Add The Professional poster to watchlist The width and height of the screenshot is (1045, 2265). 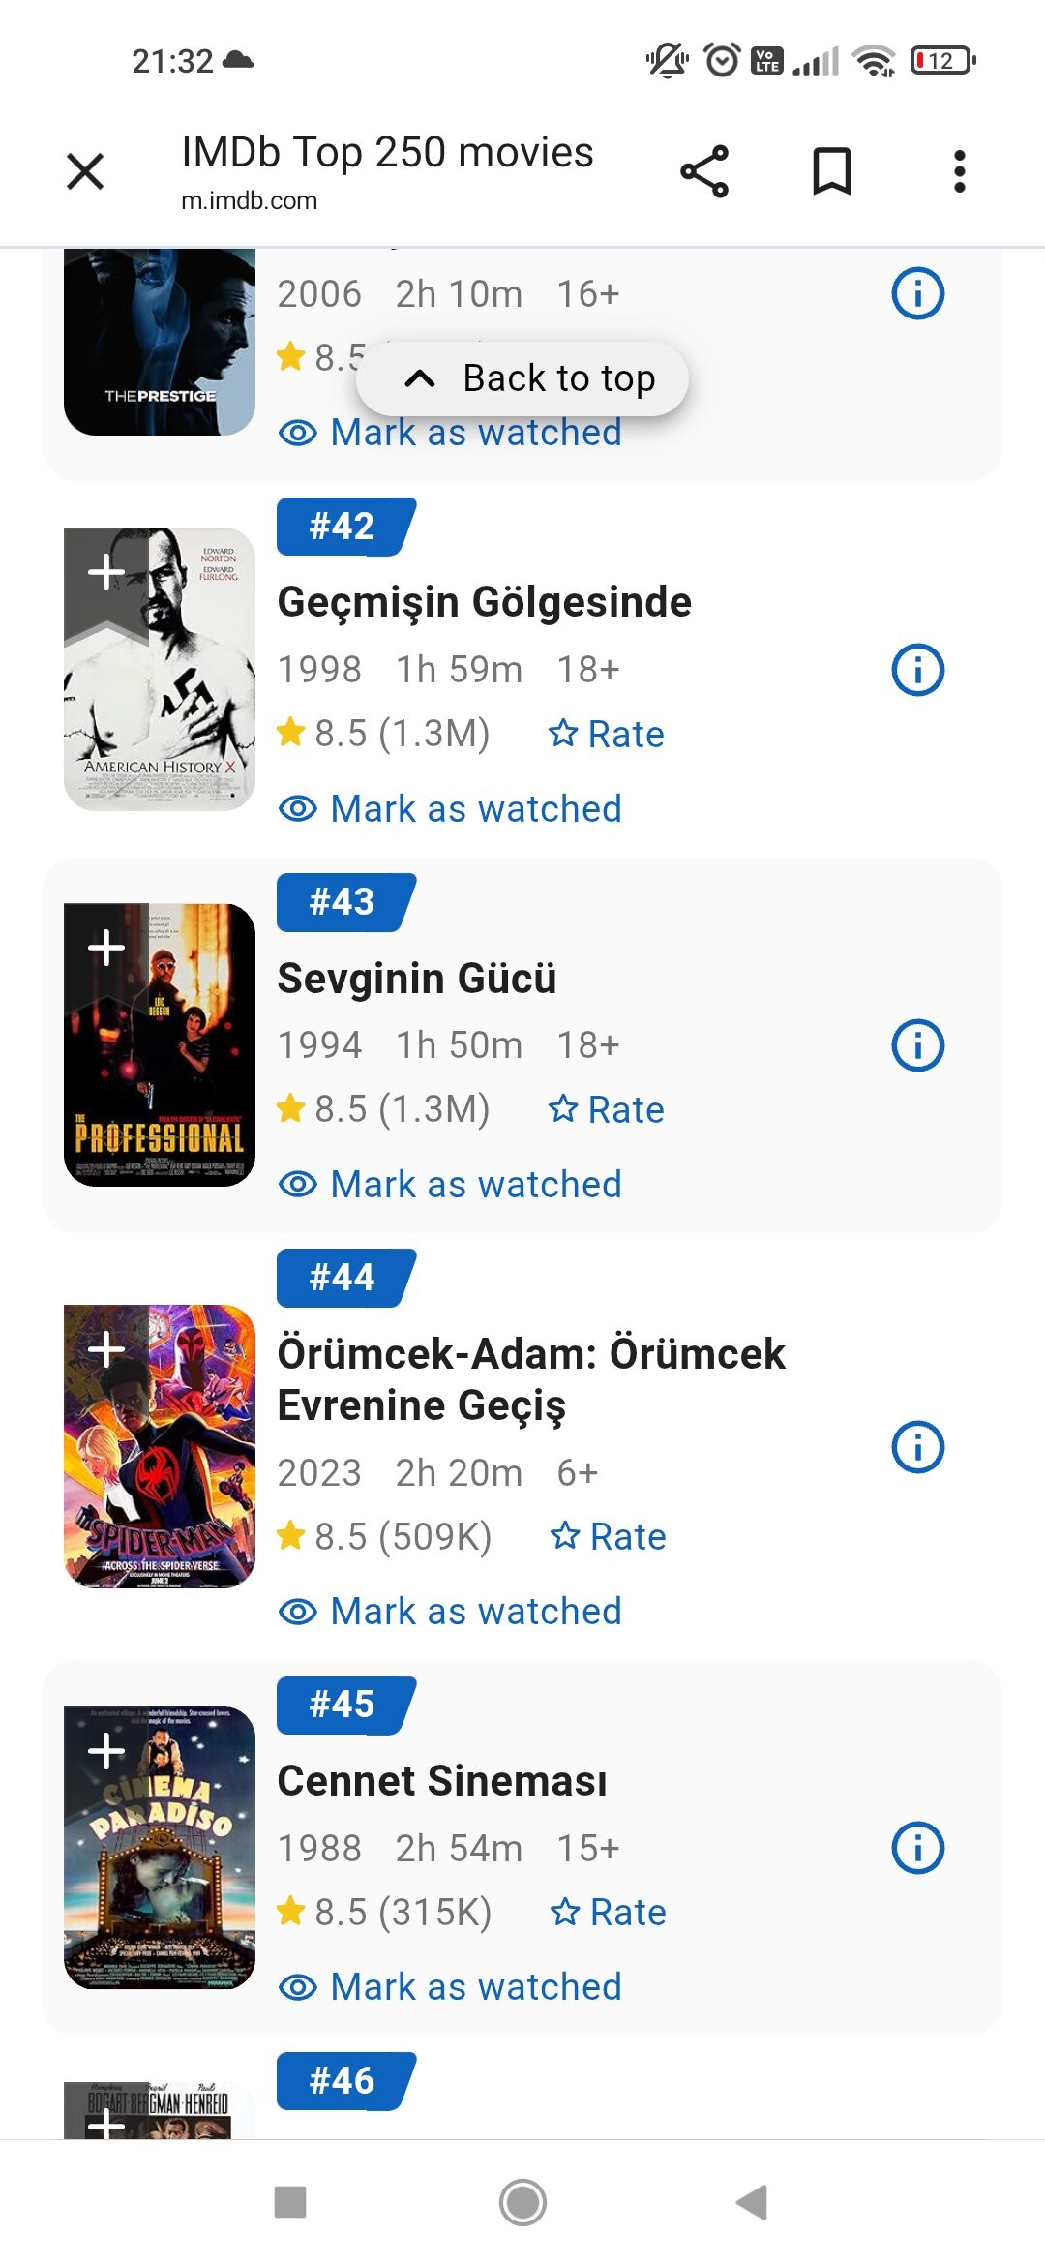coord(106,949)
